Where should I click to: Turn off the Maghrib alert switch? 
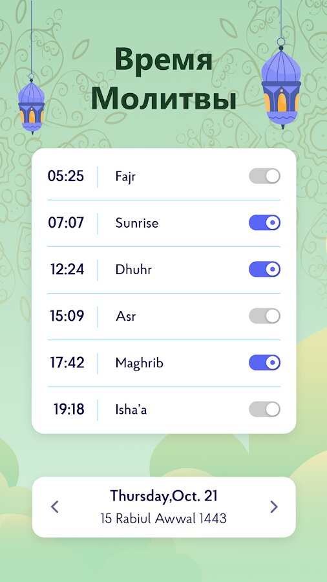tap(264, 363)
